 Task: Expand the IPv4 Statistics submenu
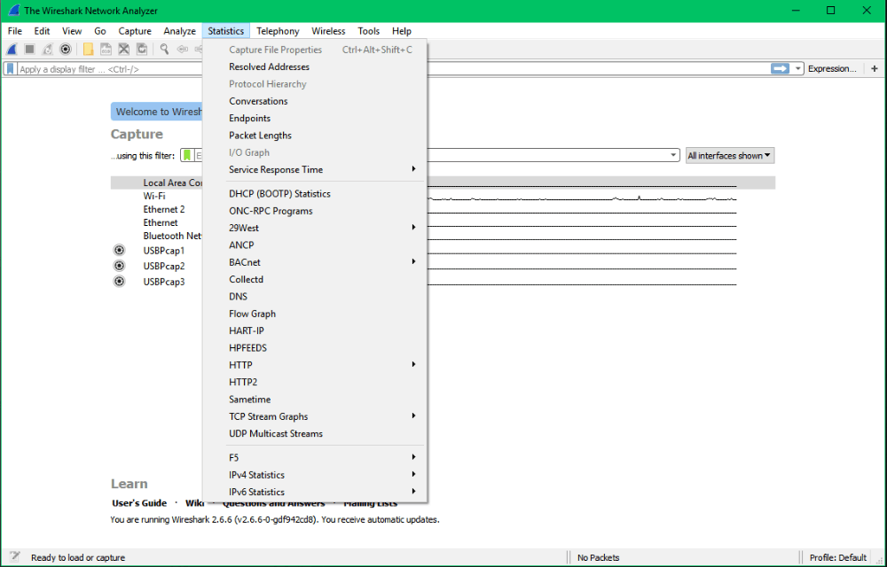pos(413,475)
